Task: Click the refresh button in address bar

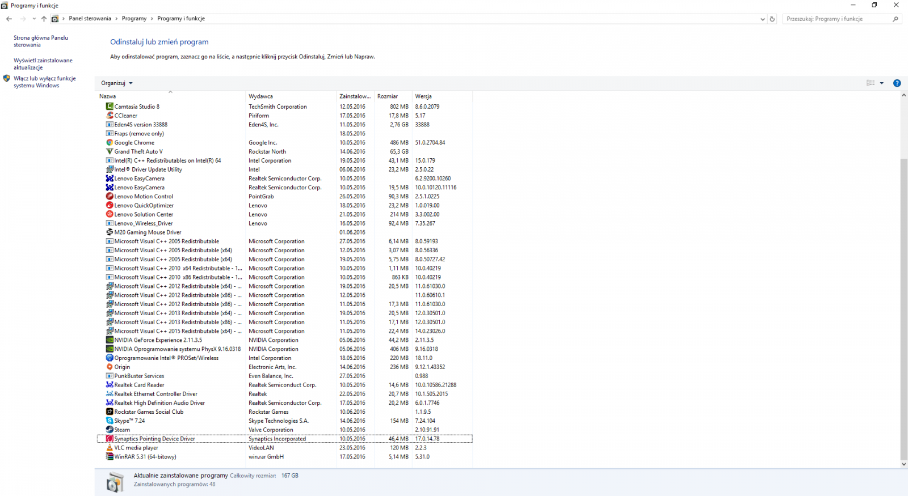Action: 772,19
